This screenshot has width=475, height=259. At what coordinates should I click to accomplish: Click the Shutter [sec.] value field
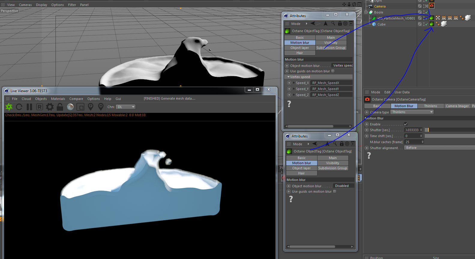pos(413,130)
